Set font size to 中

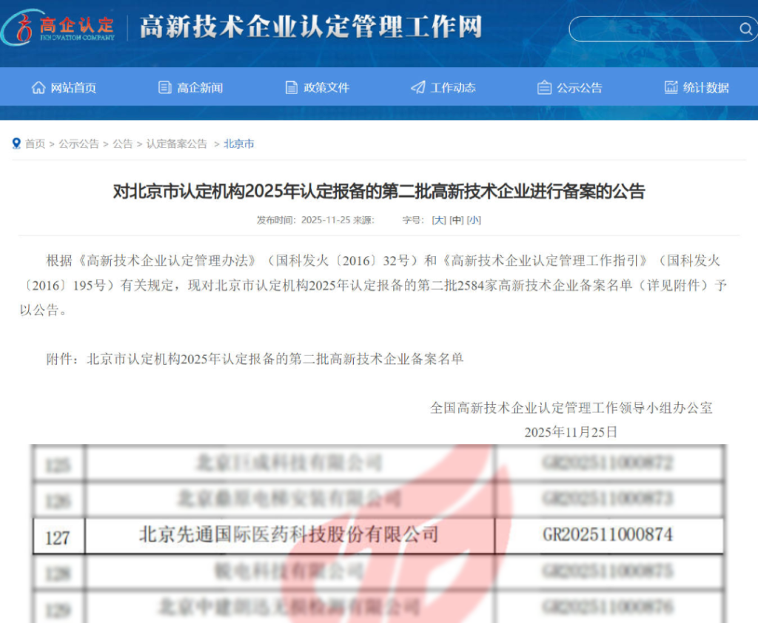coord(457,220)
